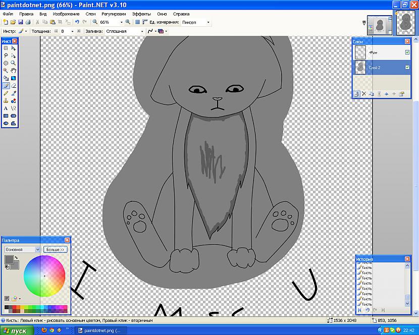This screenshot has width=419, height=335.
Task: Select the Line/Curve tool
Action: pos(13,108)
